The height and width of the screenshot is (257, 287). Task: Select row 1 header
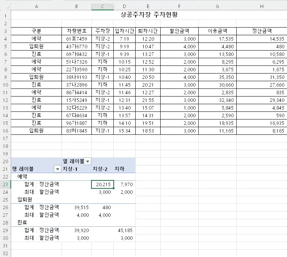pyautogui.click(x=5, y=16)
